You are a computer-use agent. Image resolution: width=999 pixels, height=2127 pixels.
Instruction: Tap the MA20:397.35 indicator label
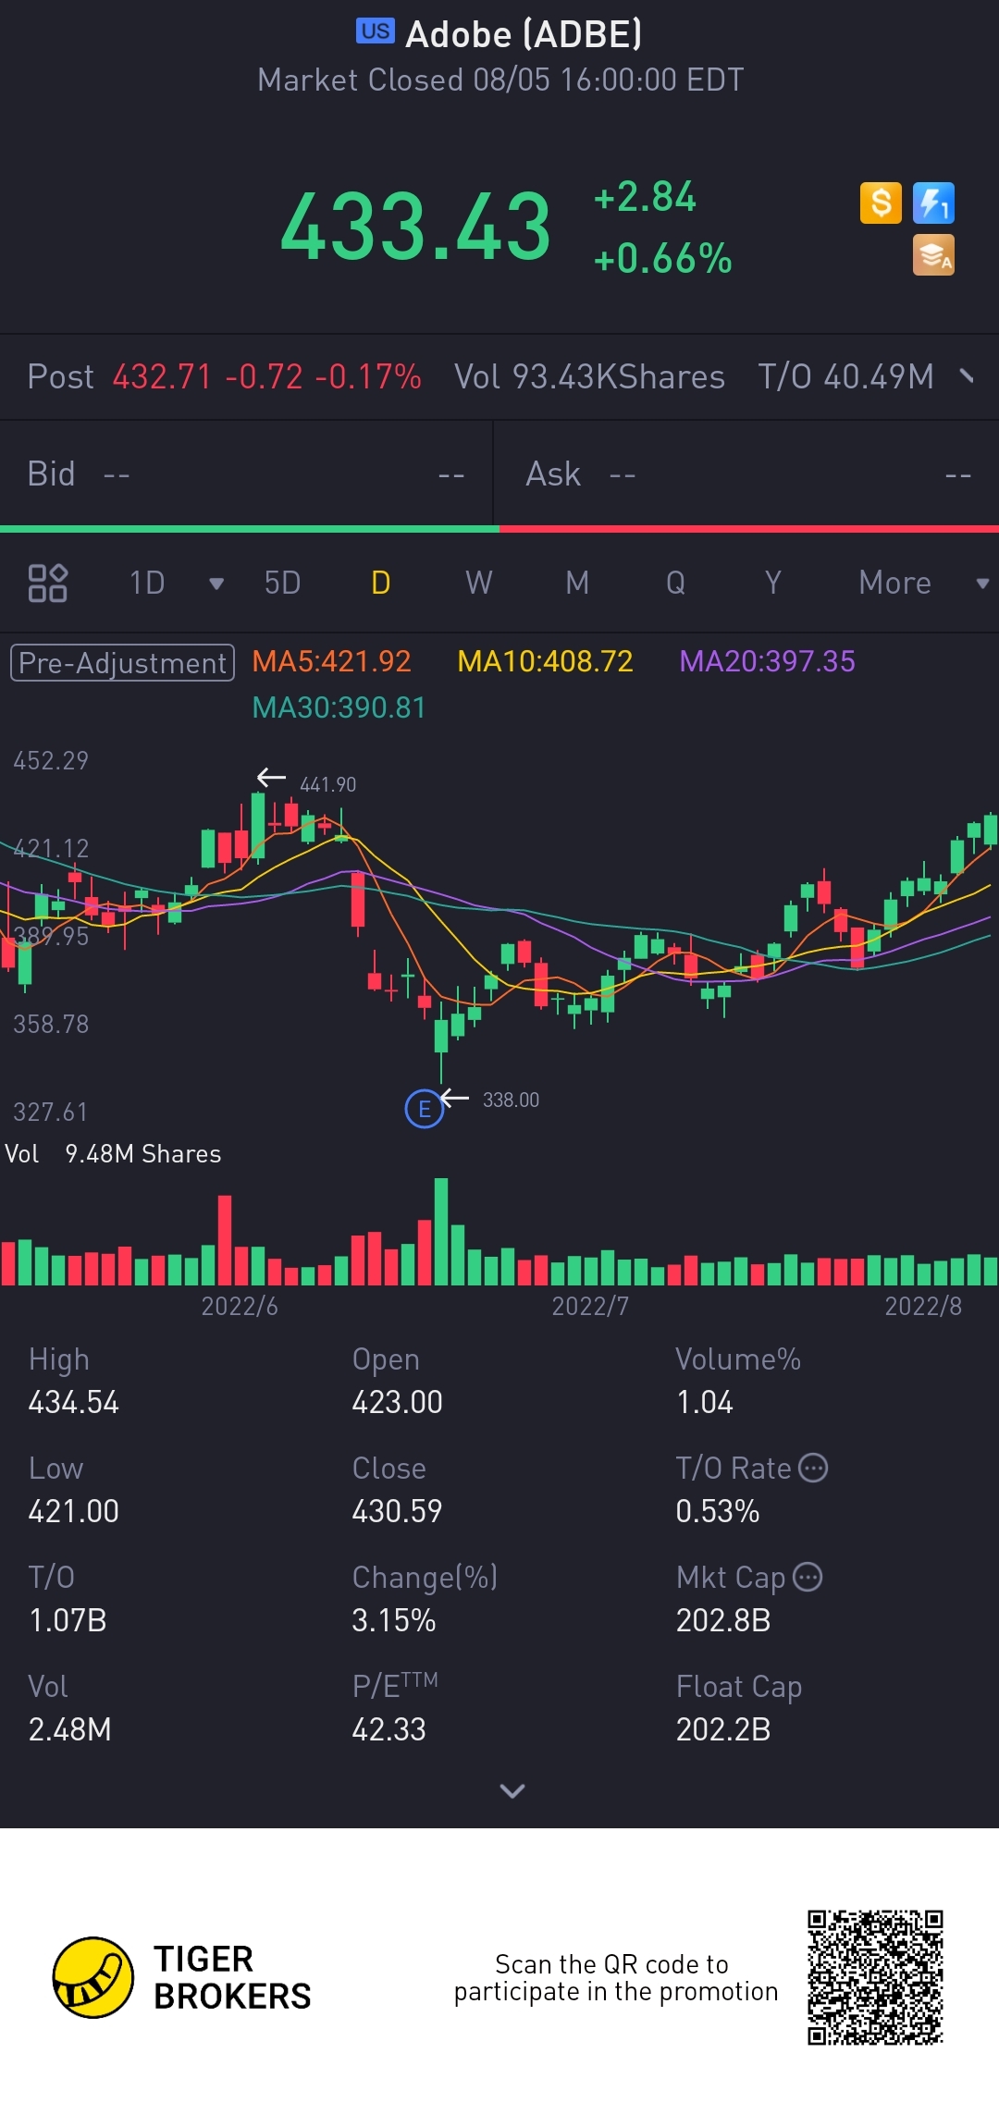767,661
